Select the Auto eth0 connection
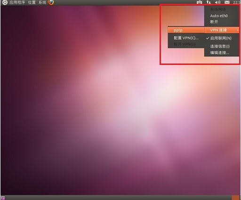 (222, 16)
